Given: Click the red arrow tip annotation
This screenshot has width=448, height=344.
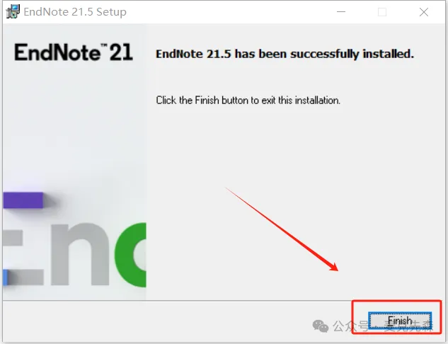Looking at the screenshot, I should pyautogui.click(x=333, y=267).
